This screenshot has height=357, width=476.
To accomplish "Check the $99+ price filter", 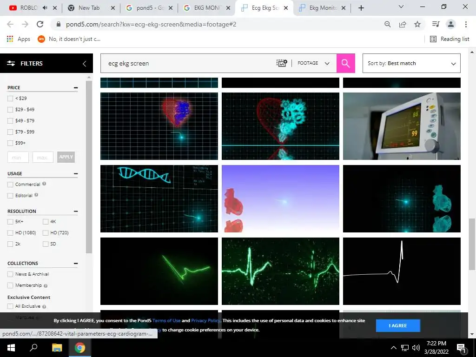I will (x=10, y=143).
